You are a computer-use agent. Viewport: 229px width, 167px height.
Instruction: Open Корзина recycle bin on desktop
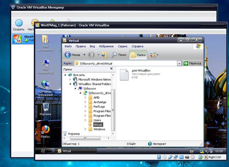46,107
